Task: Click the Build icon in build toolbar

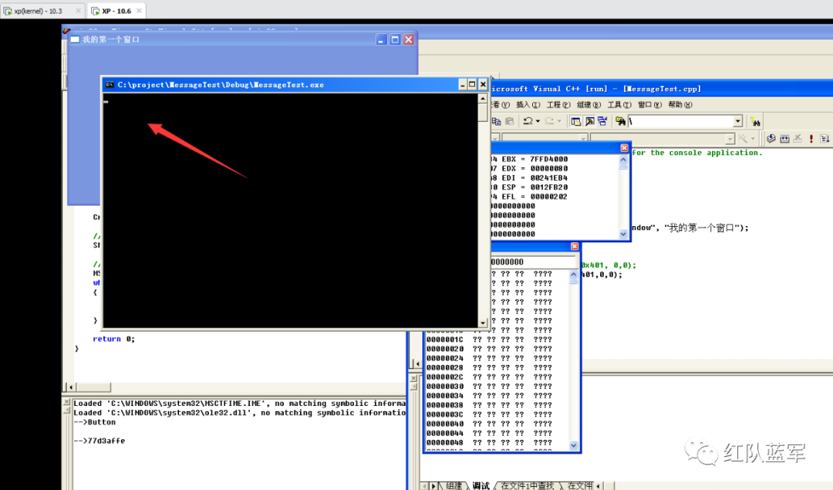Action: (x=784, y=139)
